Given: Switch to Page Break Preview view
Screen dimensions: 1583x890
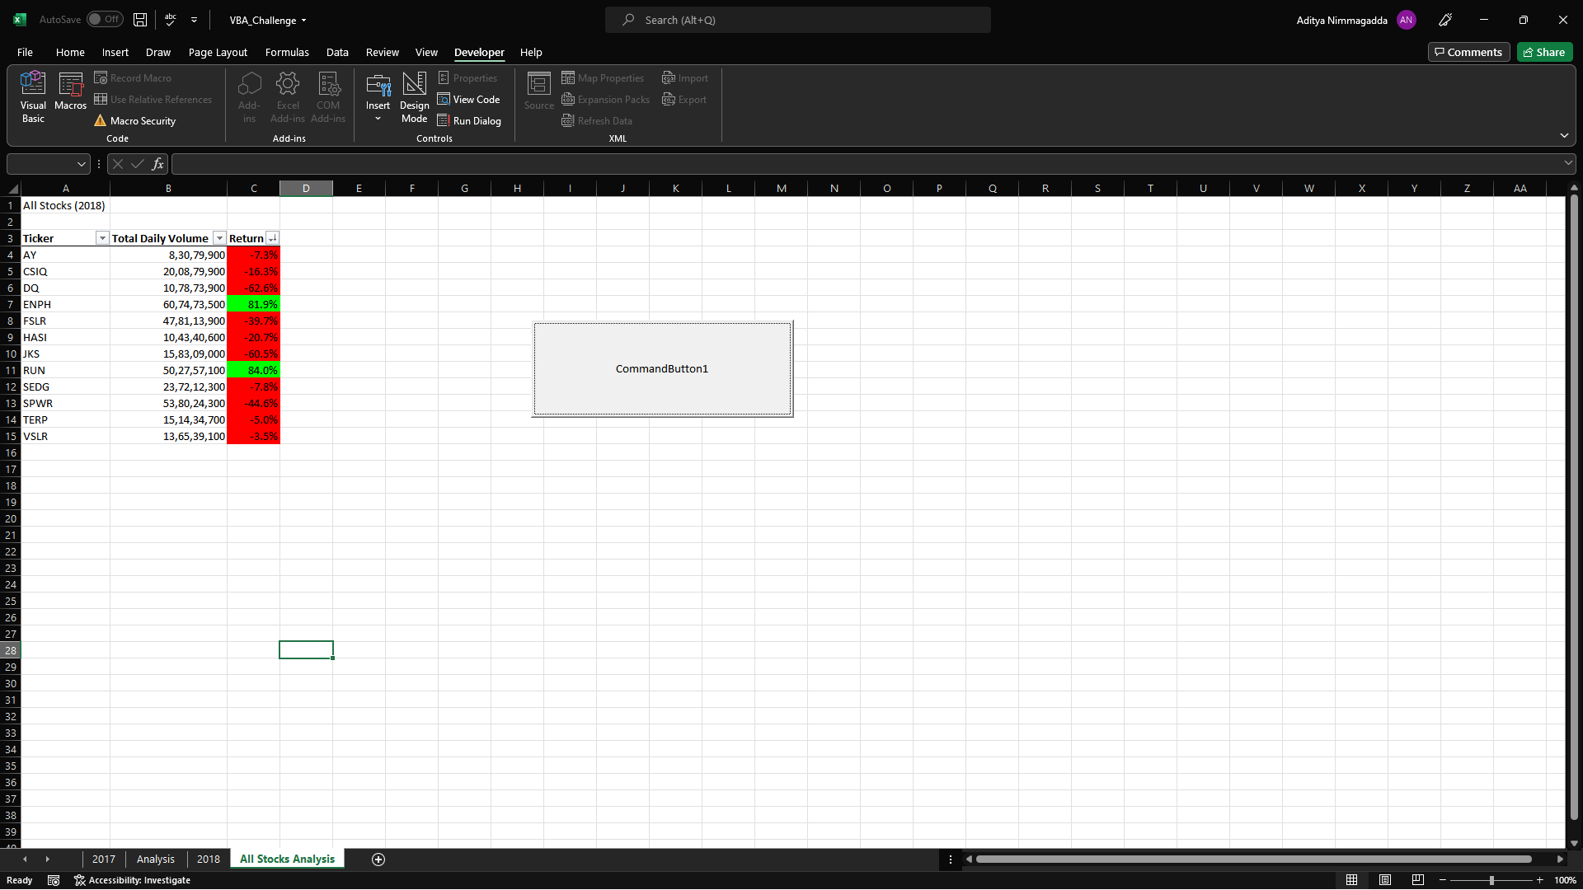Looking at the screenshot, I should pyautogui.click(x=1417, y=880).
